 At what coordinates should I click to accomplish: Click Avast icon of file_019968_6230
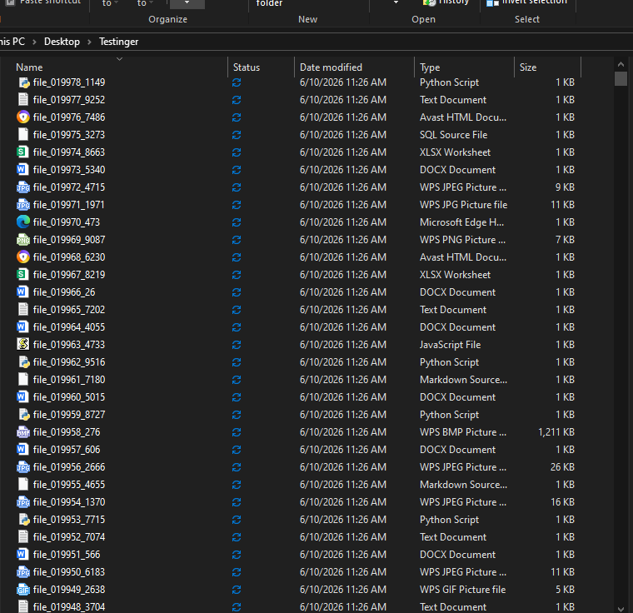pos(23,257)
